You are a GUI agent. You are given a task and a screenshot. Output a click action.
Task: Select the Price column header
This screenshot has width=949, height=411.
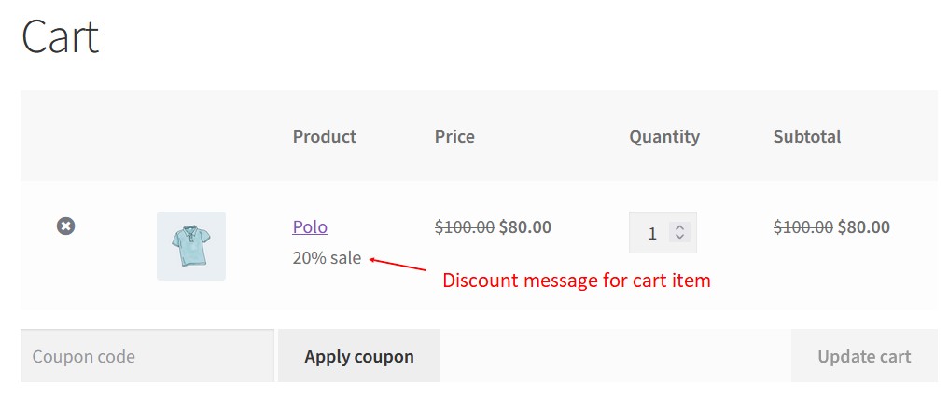tap(454, 137)
